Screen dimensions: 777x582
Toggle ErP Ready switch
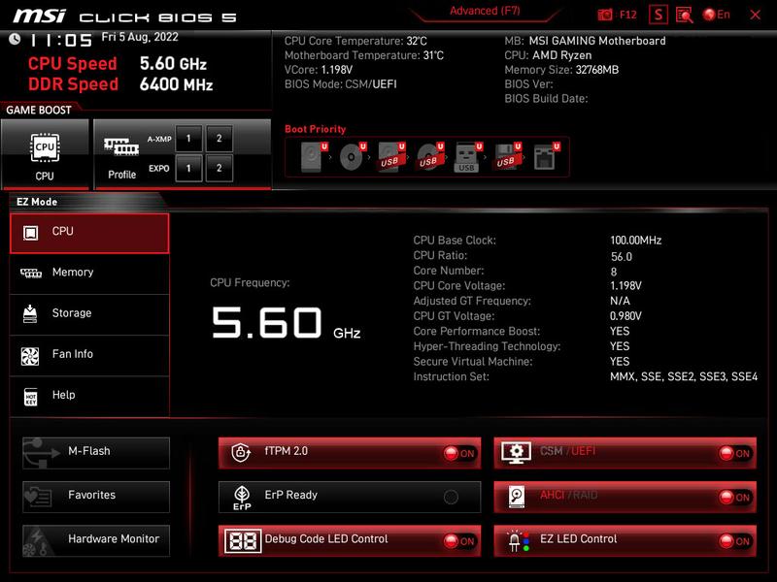451,497
